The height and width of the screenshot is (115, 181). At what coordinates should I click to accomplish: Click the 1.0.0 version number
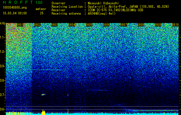click(x=39, y=3)
